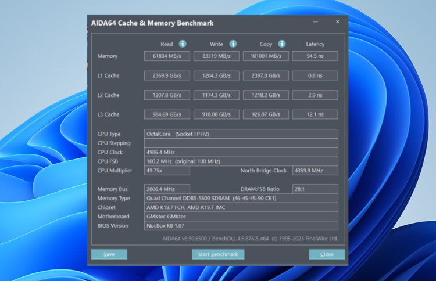Click the Latency column header
Viewport: 436px width, 281px height.
point(315,44)
